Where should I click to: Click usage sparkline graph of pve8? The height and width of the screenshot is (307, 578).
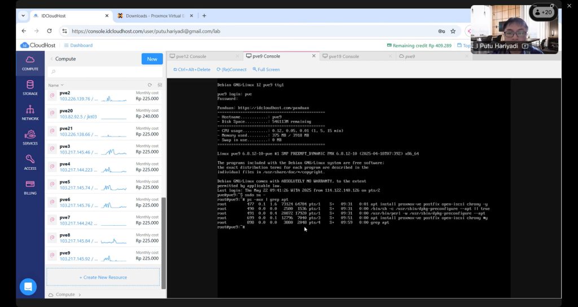114,241
